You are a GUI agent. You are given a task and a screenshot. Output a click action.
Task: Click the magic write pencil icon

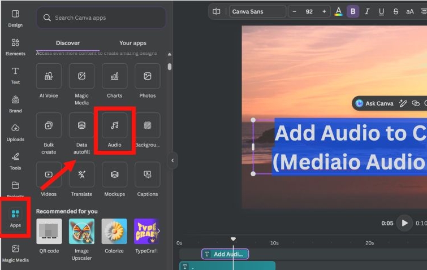coord(403,103)
